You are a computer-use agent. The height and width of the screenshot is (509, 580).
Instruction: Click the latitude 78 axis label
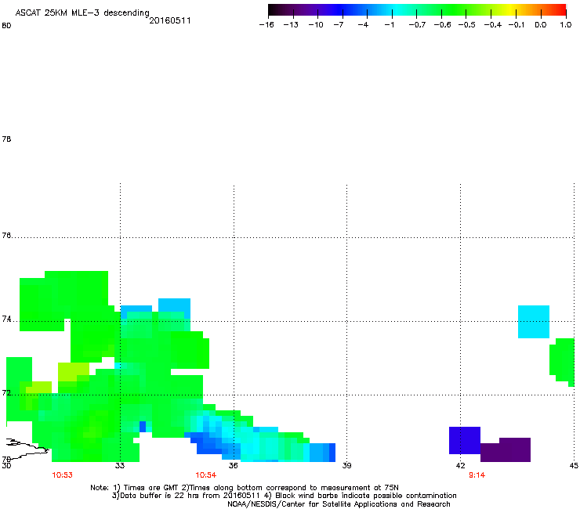point(6,139)
